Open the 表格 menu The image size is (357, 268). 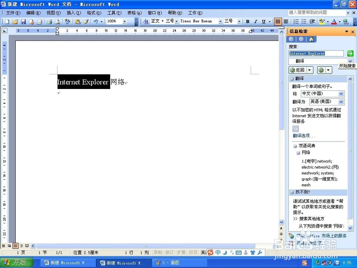[134, 13]
